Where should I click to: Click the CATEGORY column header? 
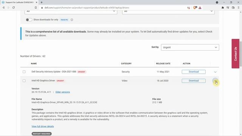click(126, 63)
